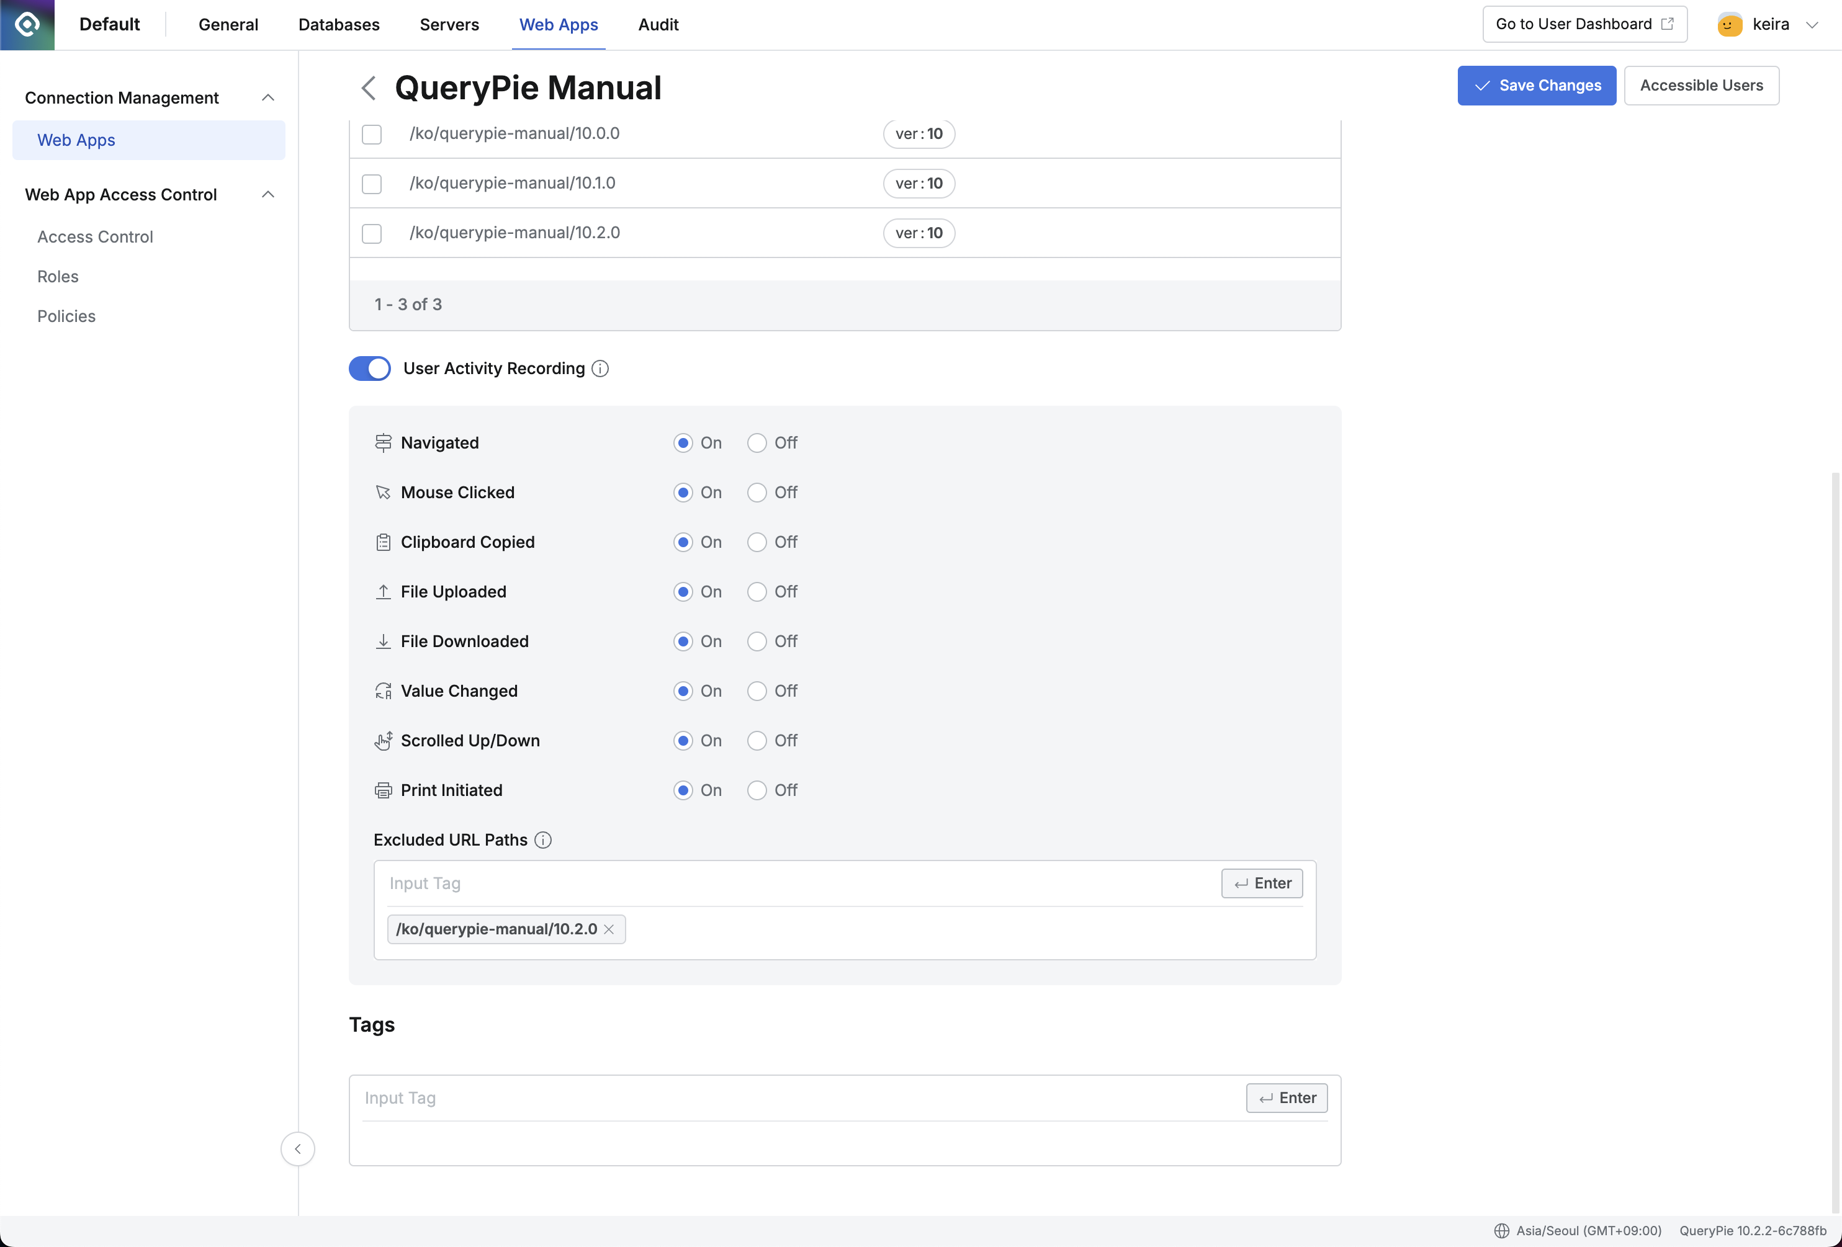This screenshot has width=1842, height=1247.
Task: Select On for Print Initiated
Action: [683, 790]
